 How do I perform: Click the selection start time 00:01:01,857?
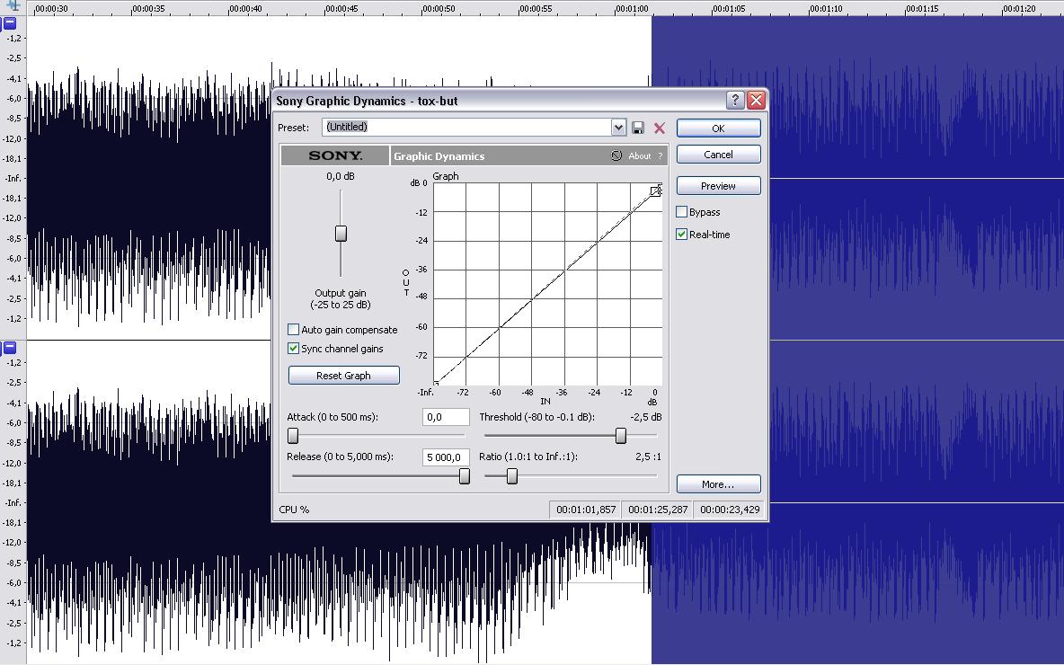click(586, 510)
